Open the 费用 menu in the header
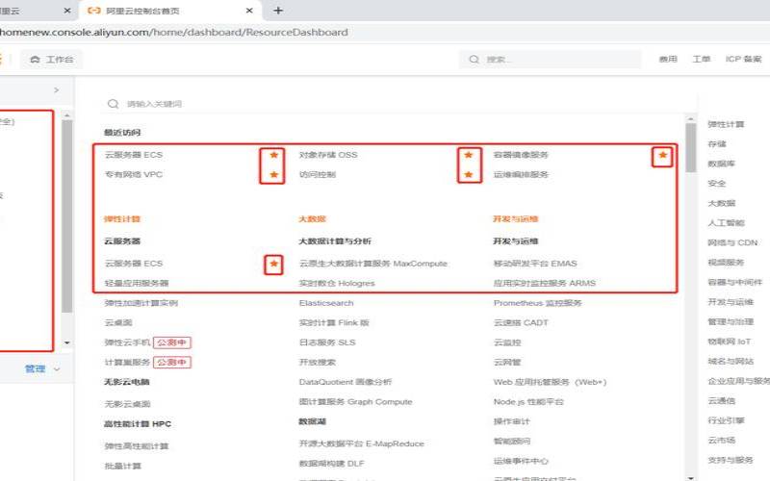The width and height of the screenshot is (770, 481). (668, 59)
